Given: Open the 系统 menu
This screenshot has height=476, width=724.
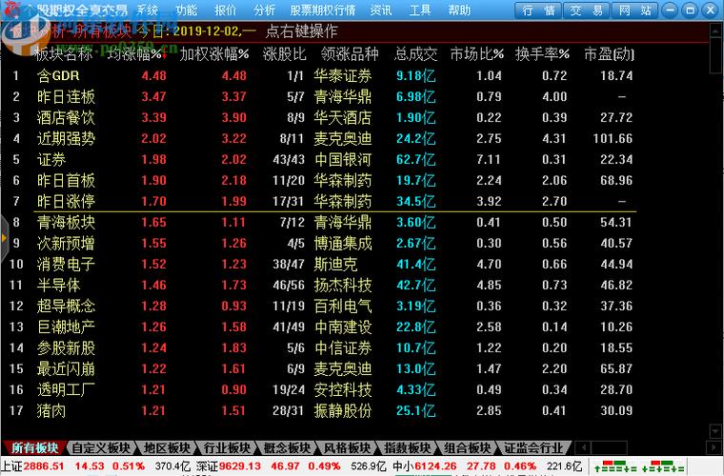Looking at the screenshot, I should [x=148, y=10].
